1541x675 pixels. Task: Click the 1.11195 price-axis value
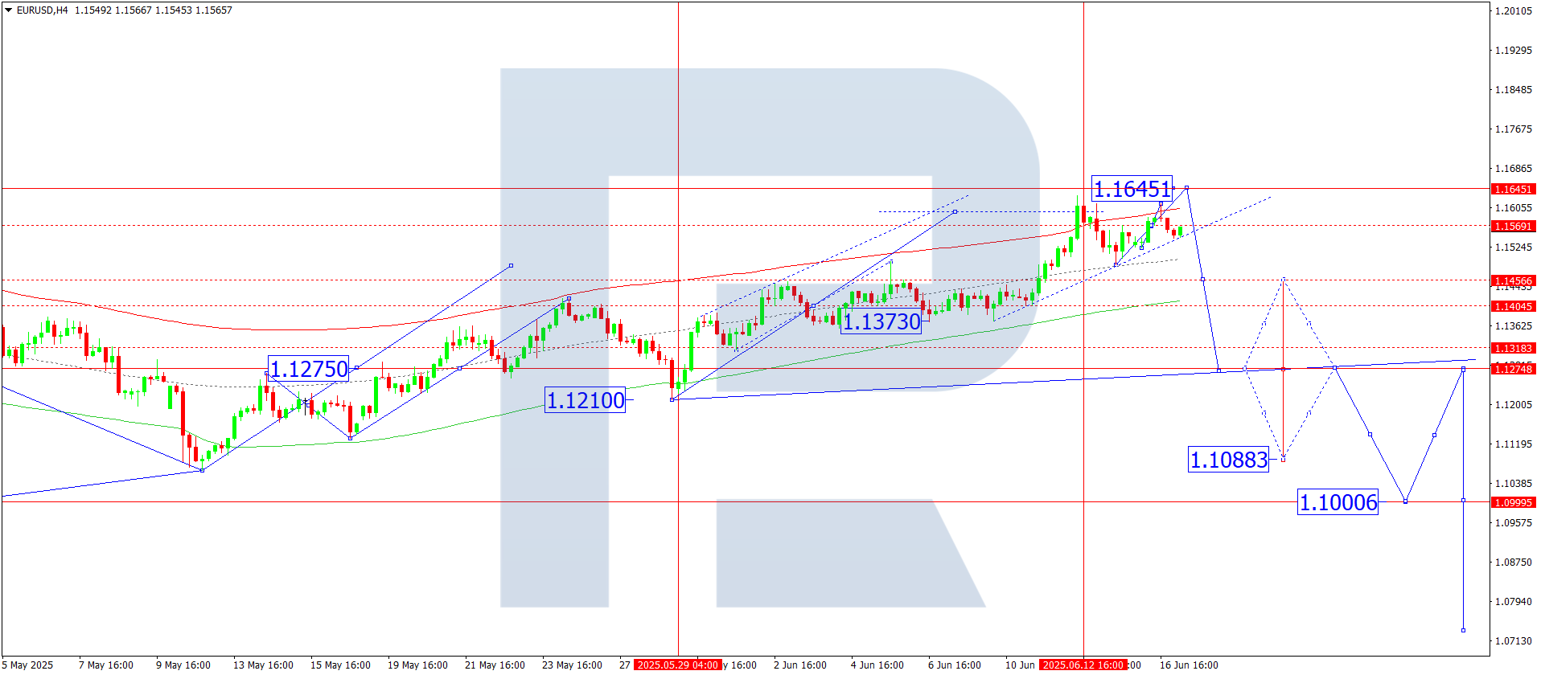point(1513,444)
